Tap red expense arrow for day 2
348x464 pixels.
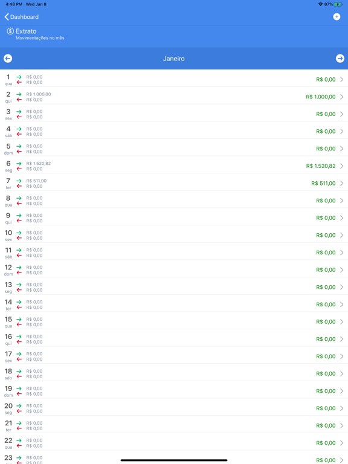tap(19, 100)
